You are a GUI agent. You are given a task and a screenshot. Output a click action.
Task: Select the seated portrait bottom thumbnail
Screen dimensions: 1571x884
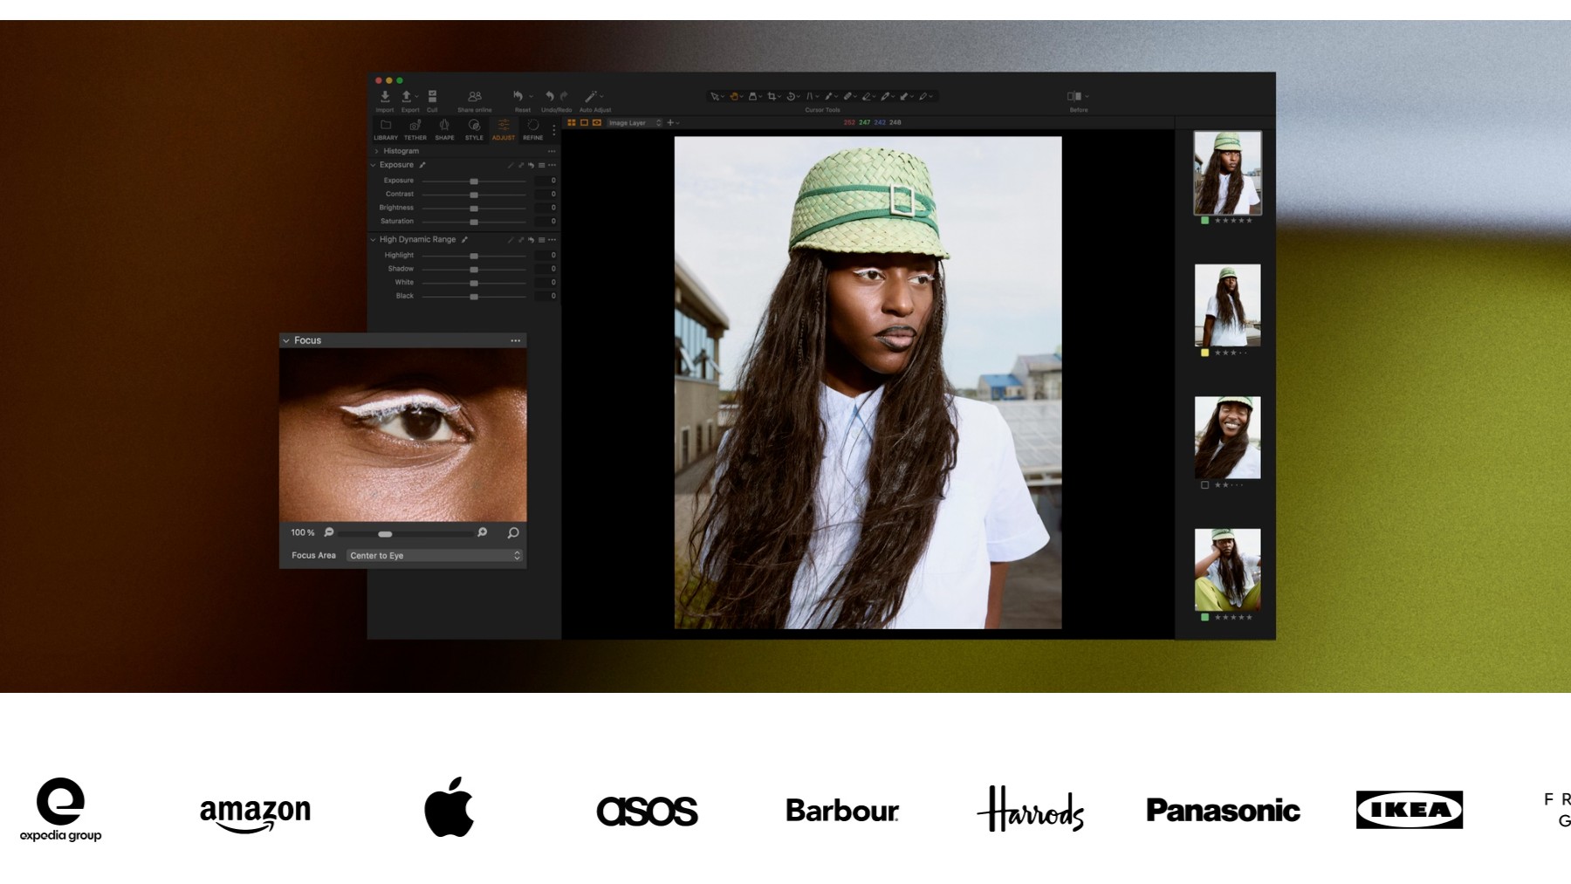tap(1227, 569)
